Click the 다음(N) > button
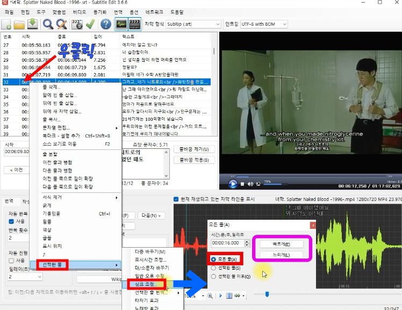This screenshot has width=402, height=310. (151, 215)
